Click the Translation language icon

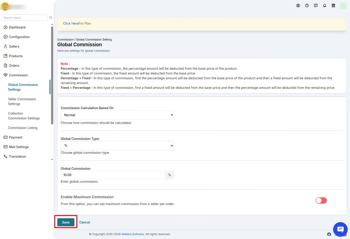point(5,157)
